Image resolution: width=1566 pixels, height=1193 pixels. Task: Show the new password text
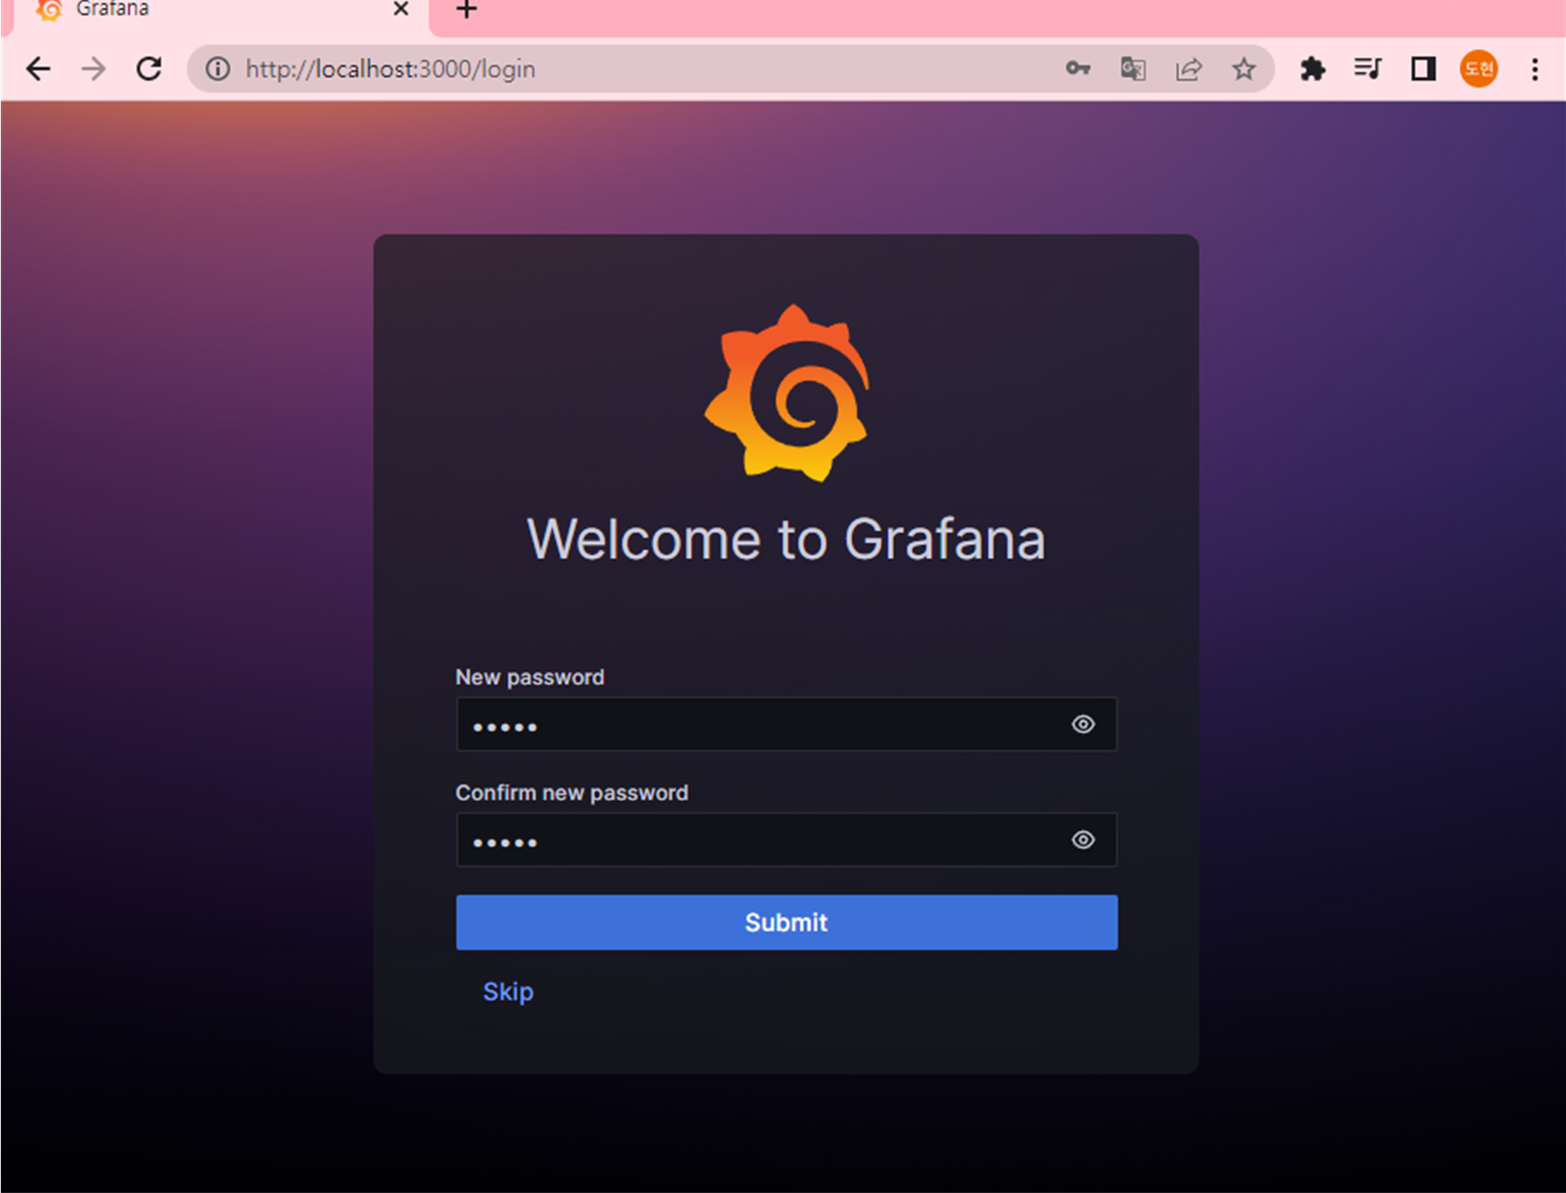click(1083, 724)
